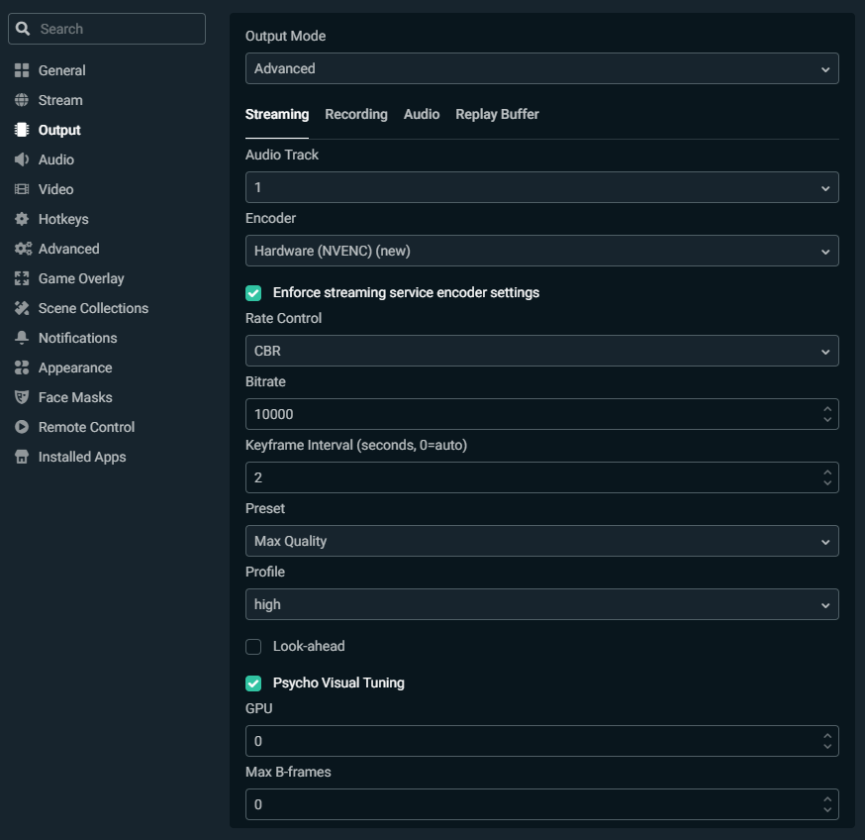Open the Output settings section

coord(59,130)
